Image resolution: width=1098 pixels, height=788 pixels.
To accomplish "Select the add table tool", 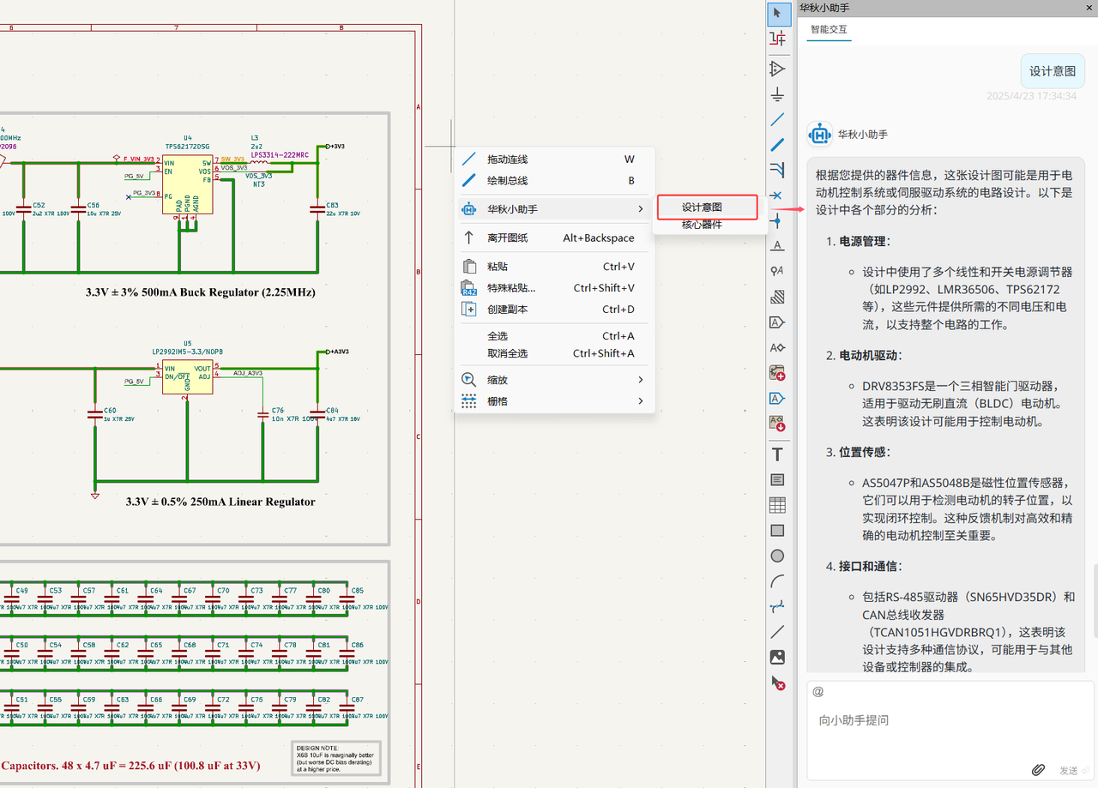I will point(778,505).
